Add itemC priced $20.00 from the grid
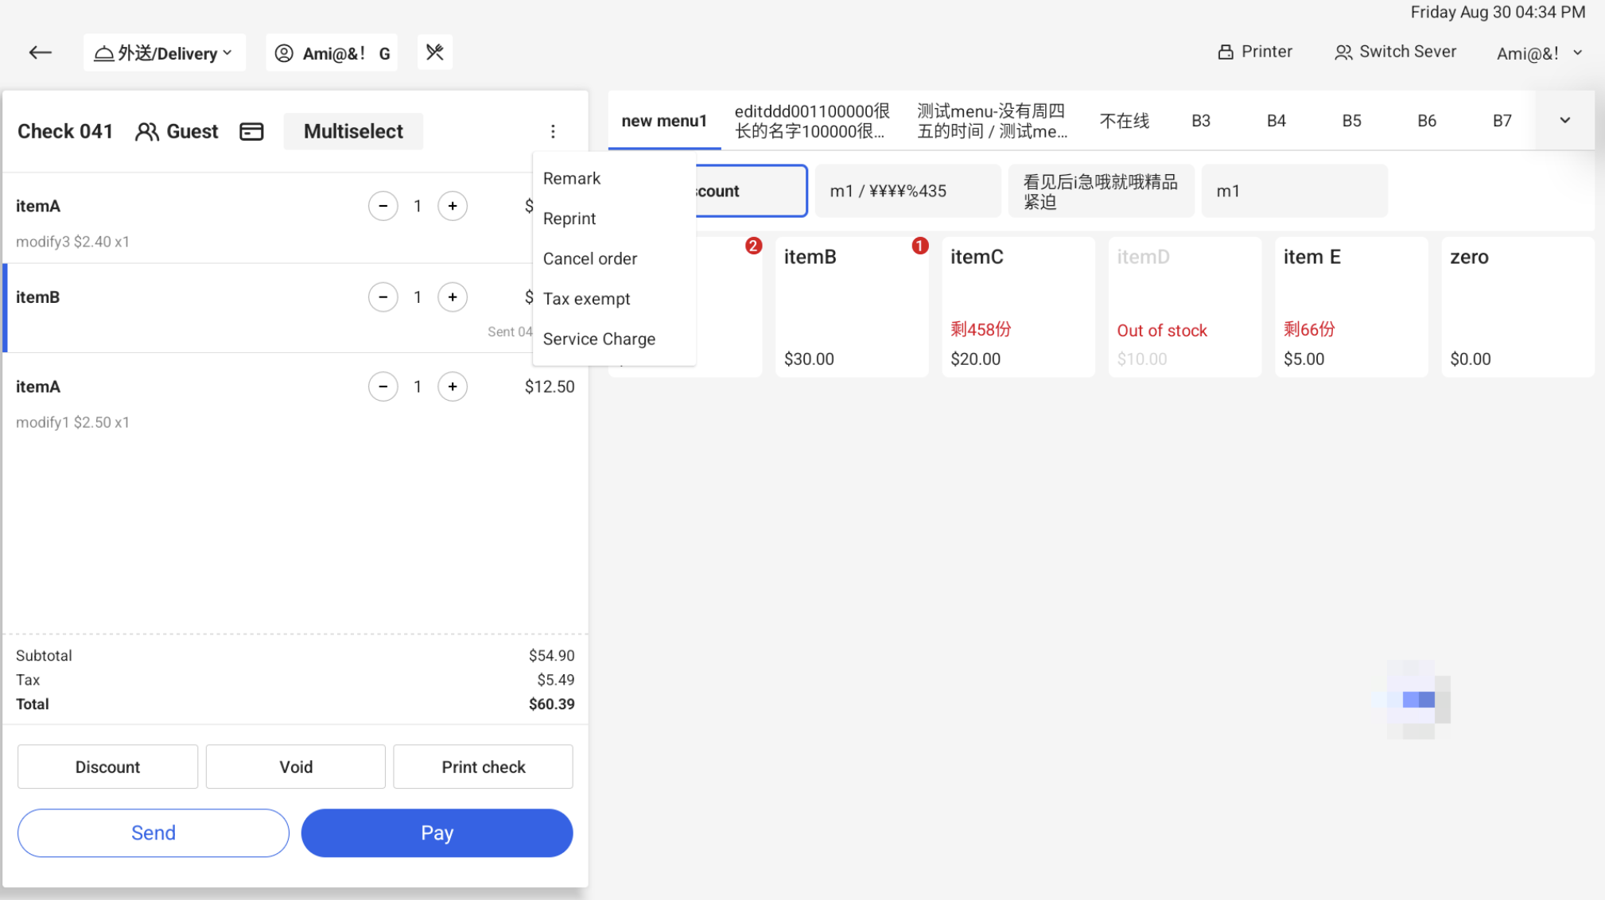 1018,307
